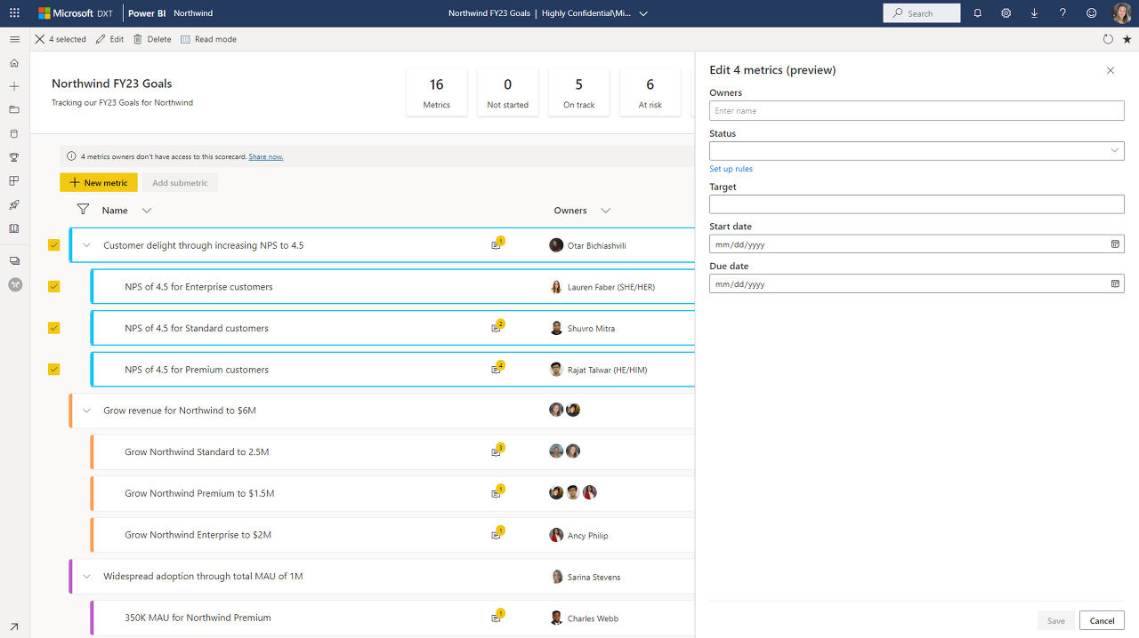Viewport: 1139px width, 638px height.
Task: Open the Name column sort chevron
Action: [147, 211]
